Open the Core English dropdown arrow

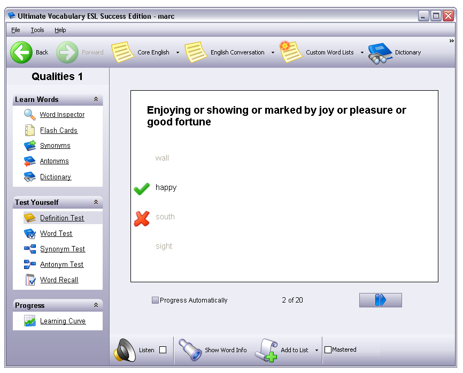click(178, 52)
